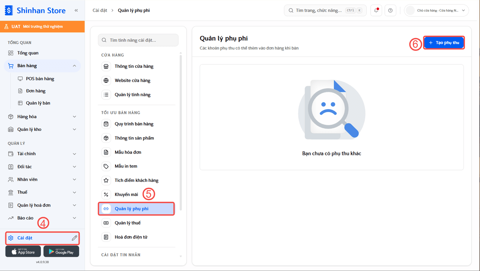This screenshot has width=480, height=271.
Task: Collapse the Bán hàng section chevron
Action: 74,66
